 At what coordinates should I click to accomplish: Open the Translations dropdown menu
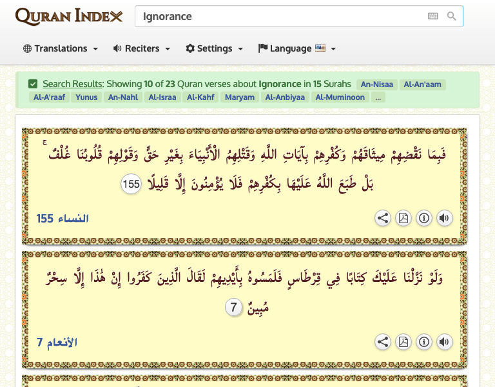[61, 48]
